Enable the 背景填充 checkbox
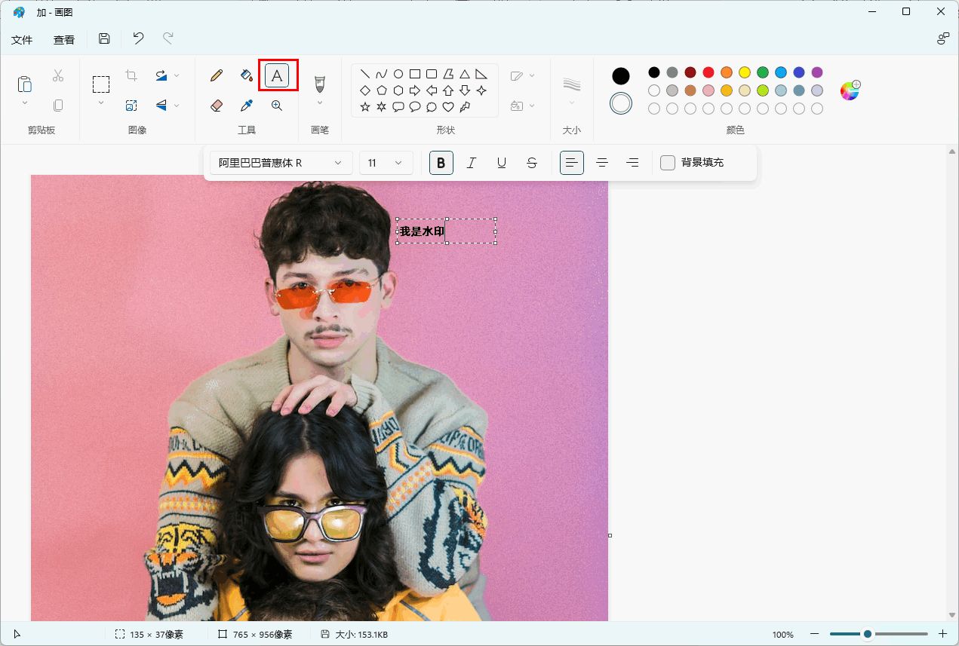Screen dimensions: 959x646 point(668,163)
